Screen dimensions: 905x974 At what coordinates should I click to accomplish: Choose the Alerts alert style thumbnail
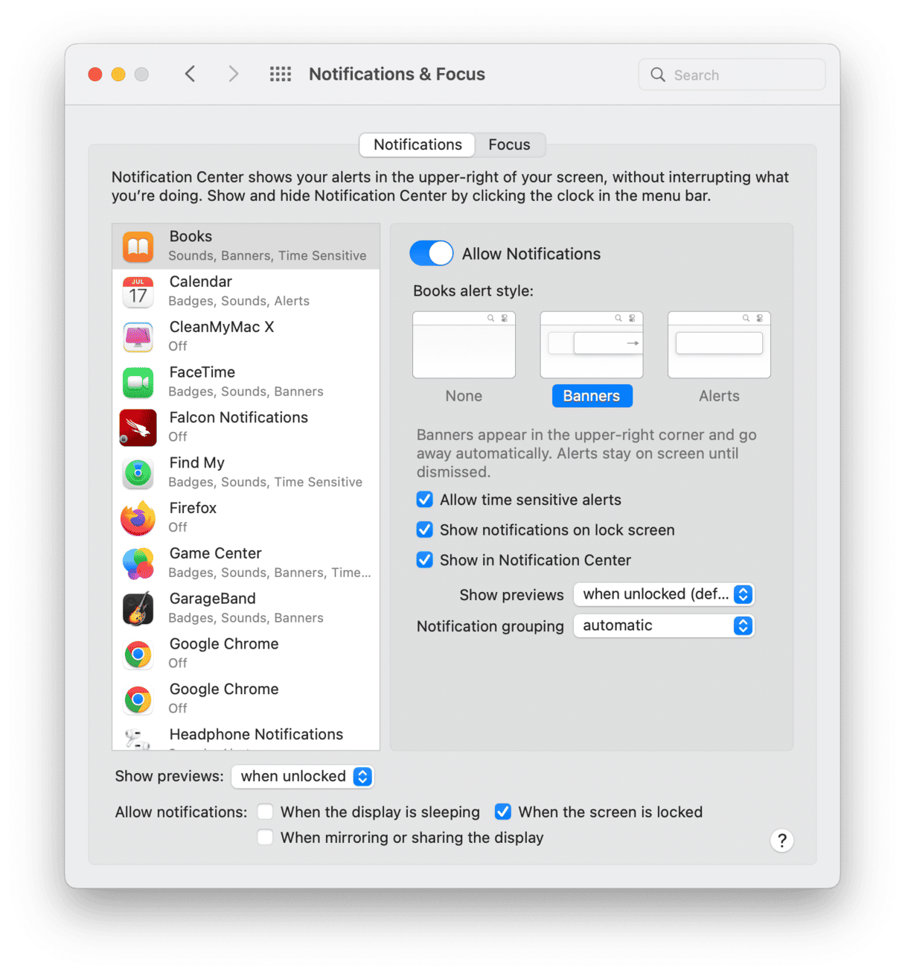[719, 345]
